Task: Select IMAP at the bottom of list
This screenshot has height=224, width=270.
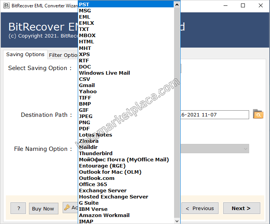Action: 86,221
